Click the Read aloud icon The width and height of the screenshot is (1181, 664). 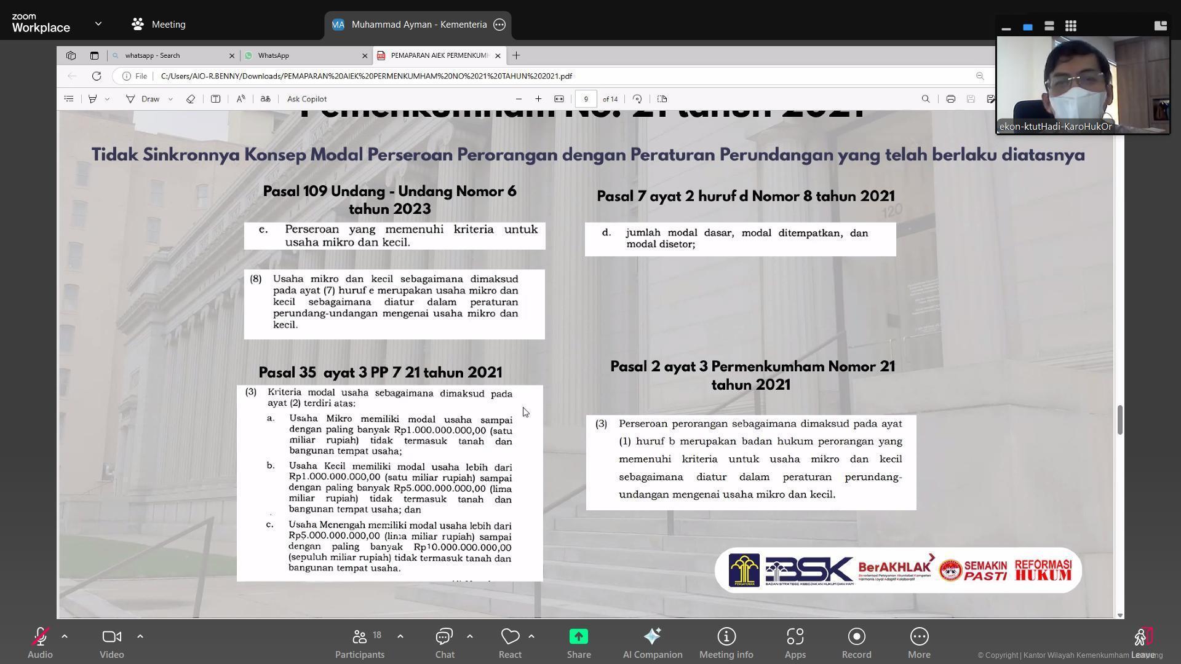pos(241,99)
